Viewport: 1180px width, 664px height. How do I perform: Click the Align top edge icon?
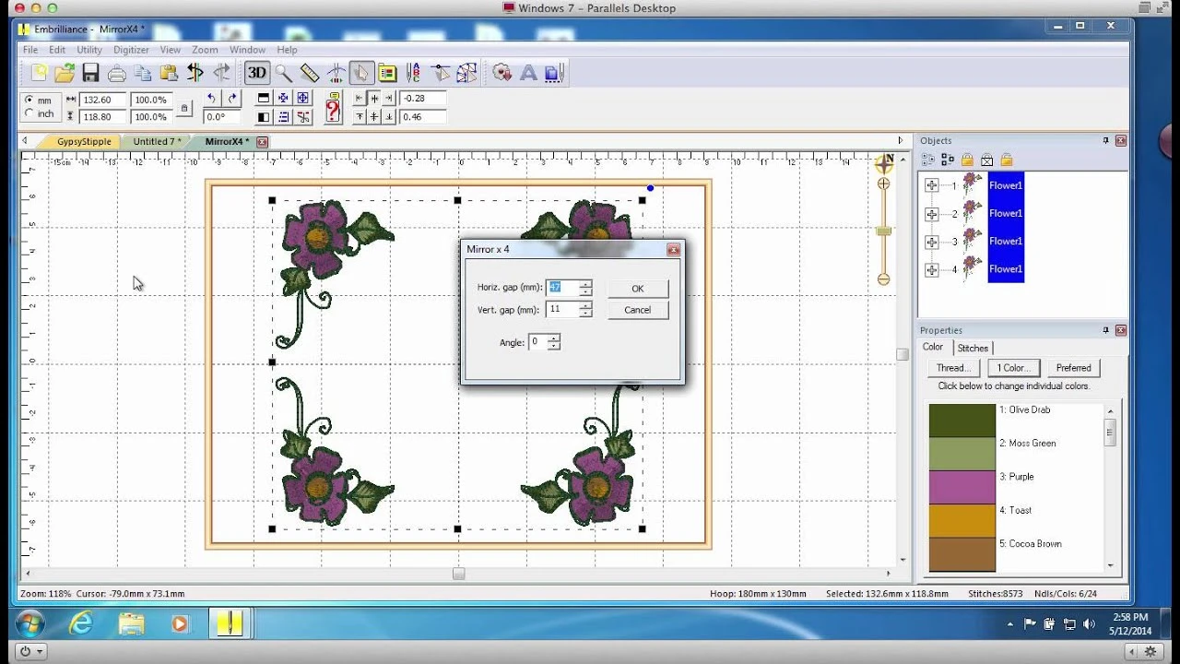pos(360,116)
